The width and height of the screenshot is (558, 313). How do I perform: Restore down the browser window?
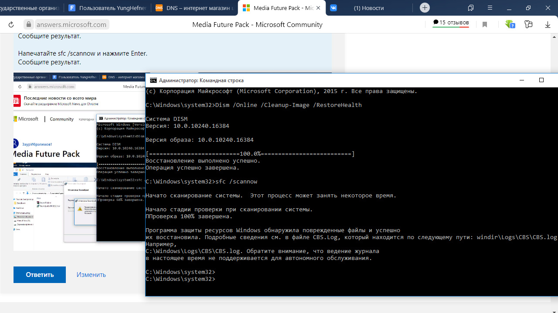tap(528, 8)
